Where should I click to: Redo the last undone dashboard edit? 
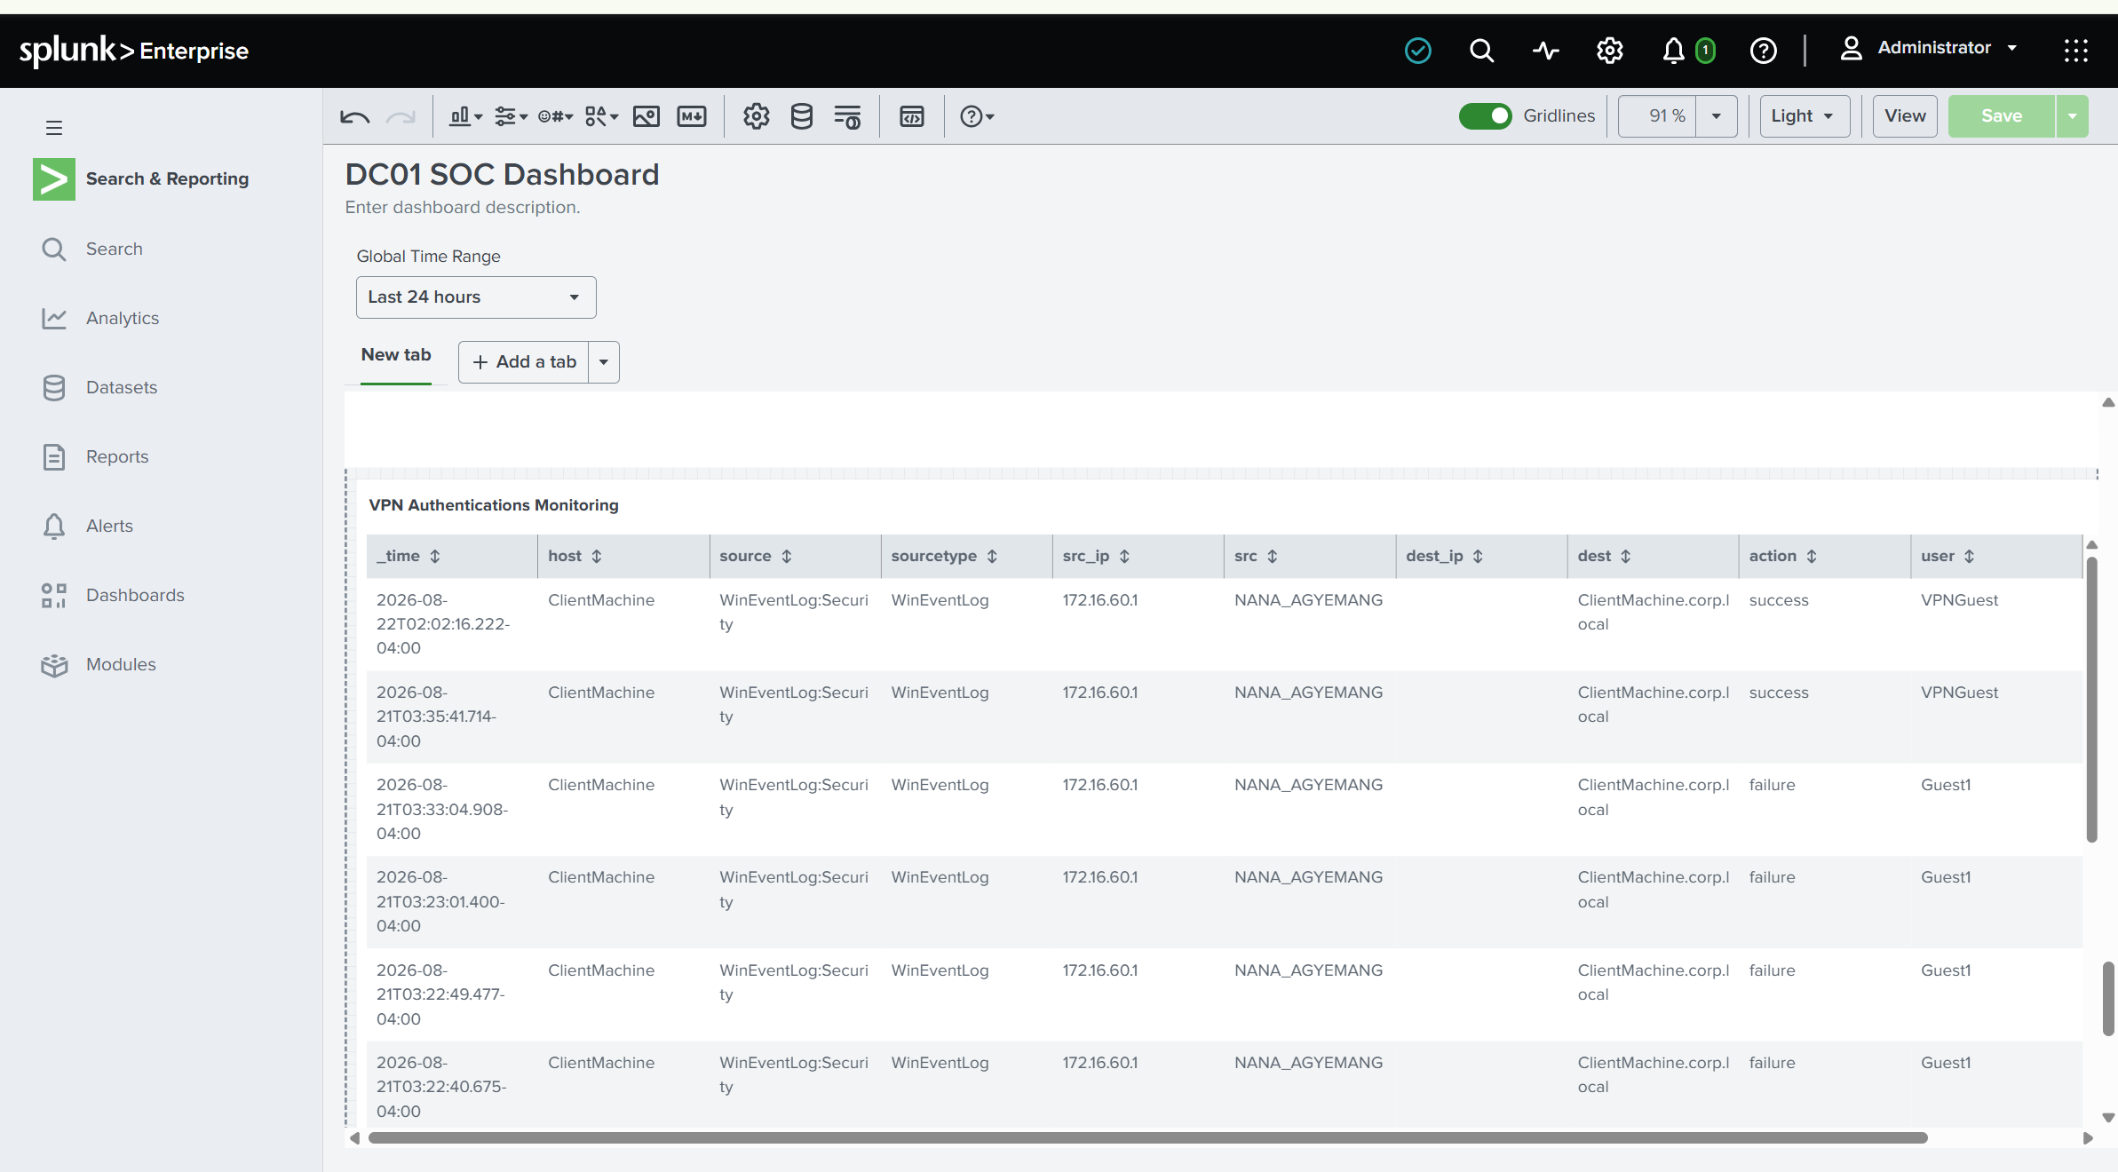pyautogui.click(x=401, y=116)
